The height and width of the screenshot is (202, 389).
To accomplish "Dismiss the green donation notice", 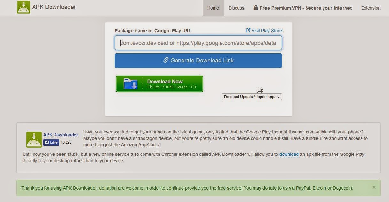I will click(x=374, y=187).
